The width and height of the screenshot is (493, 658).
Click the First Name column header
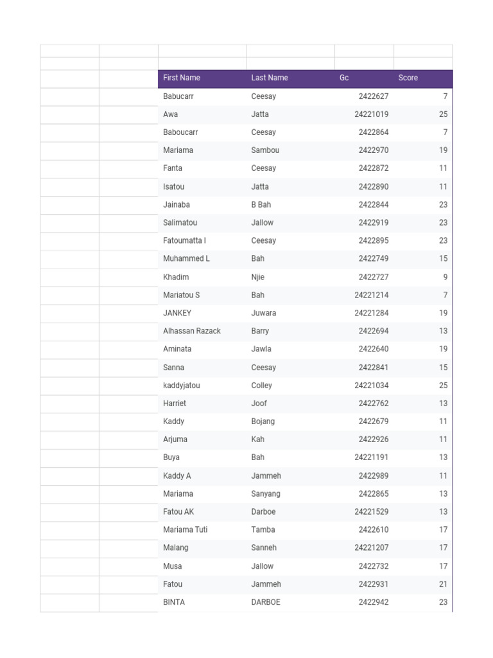[202, 78]
